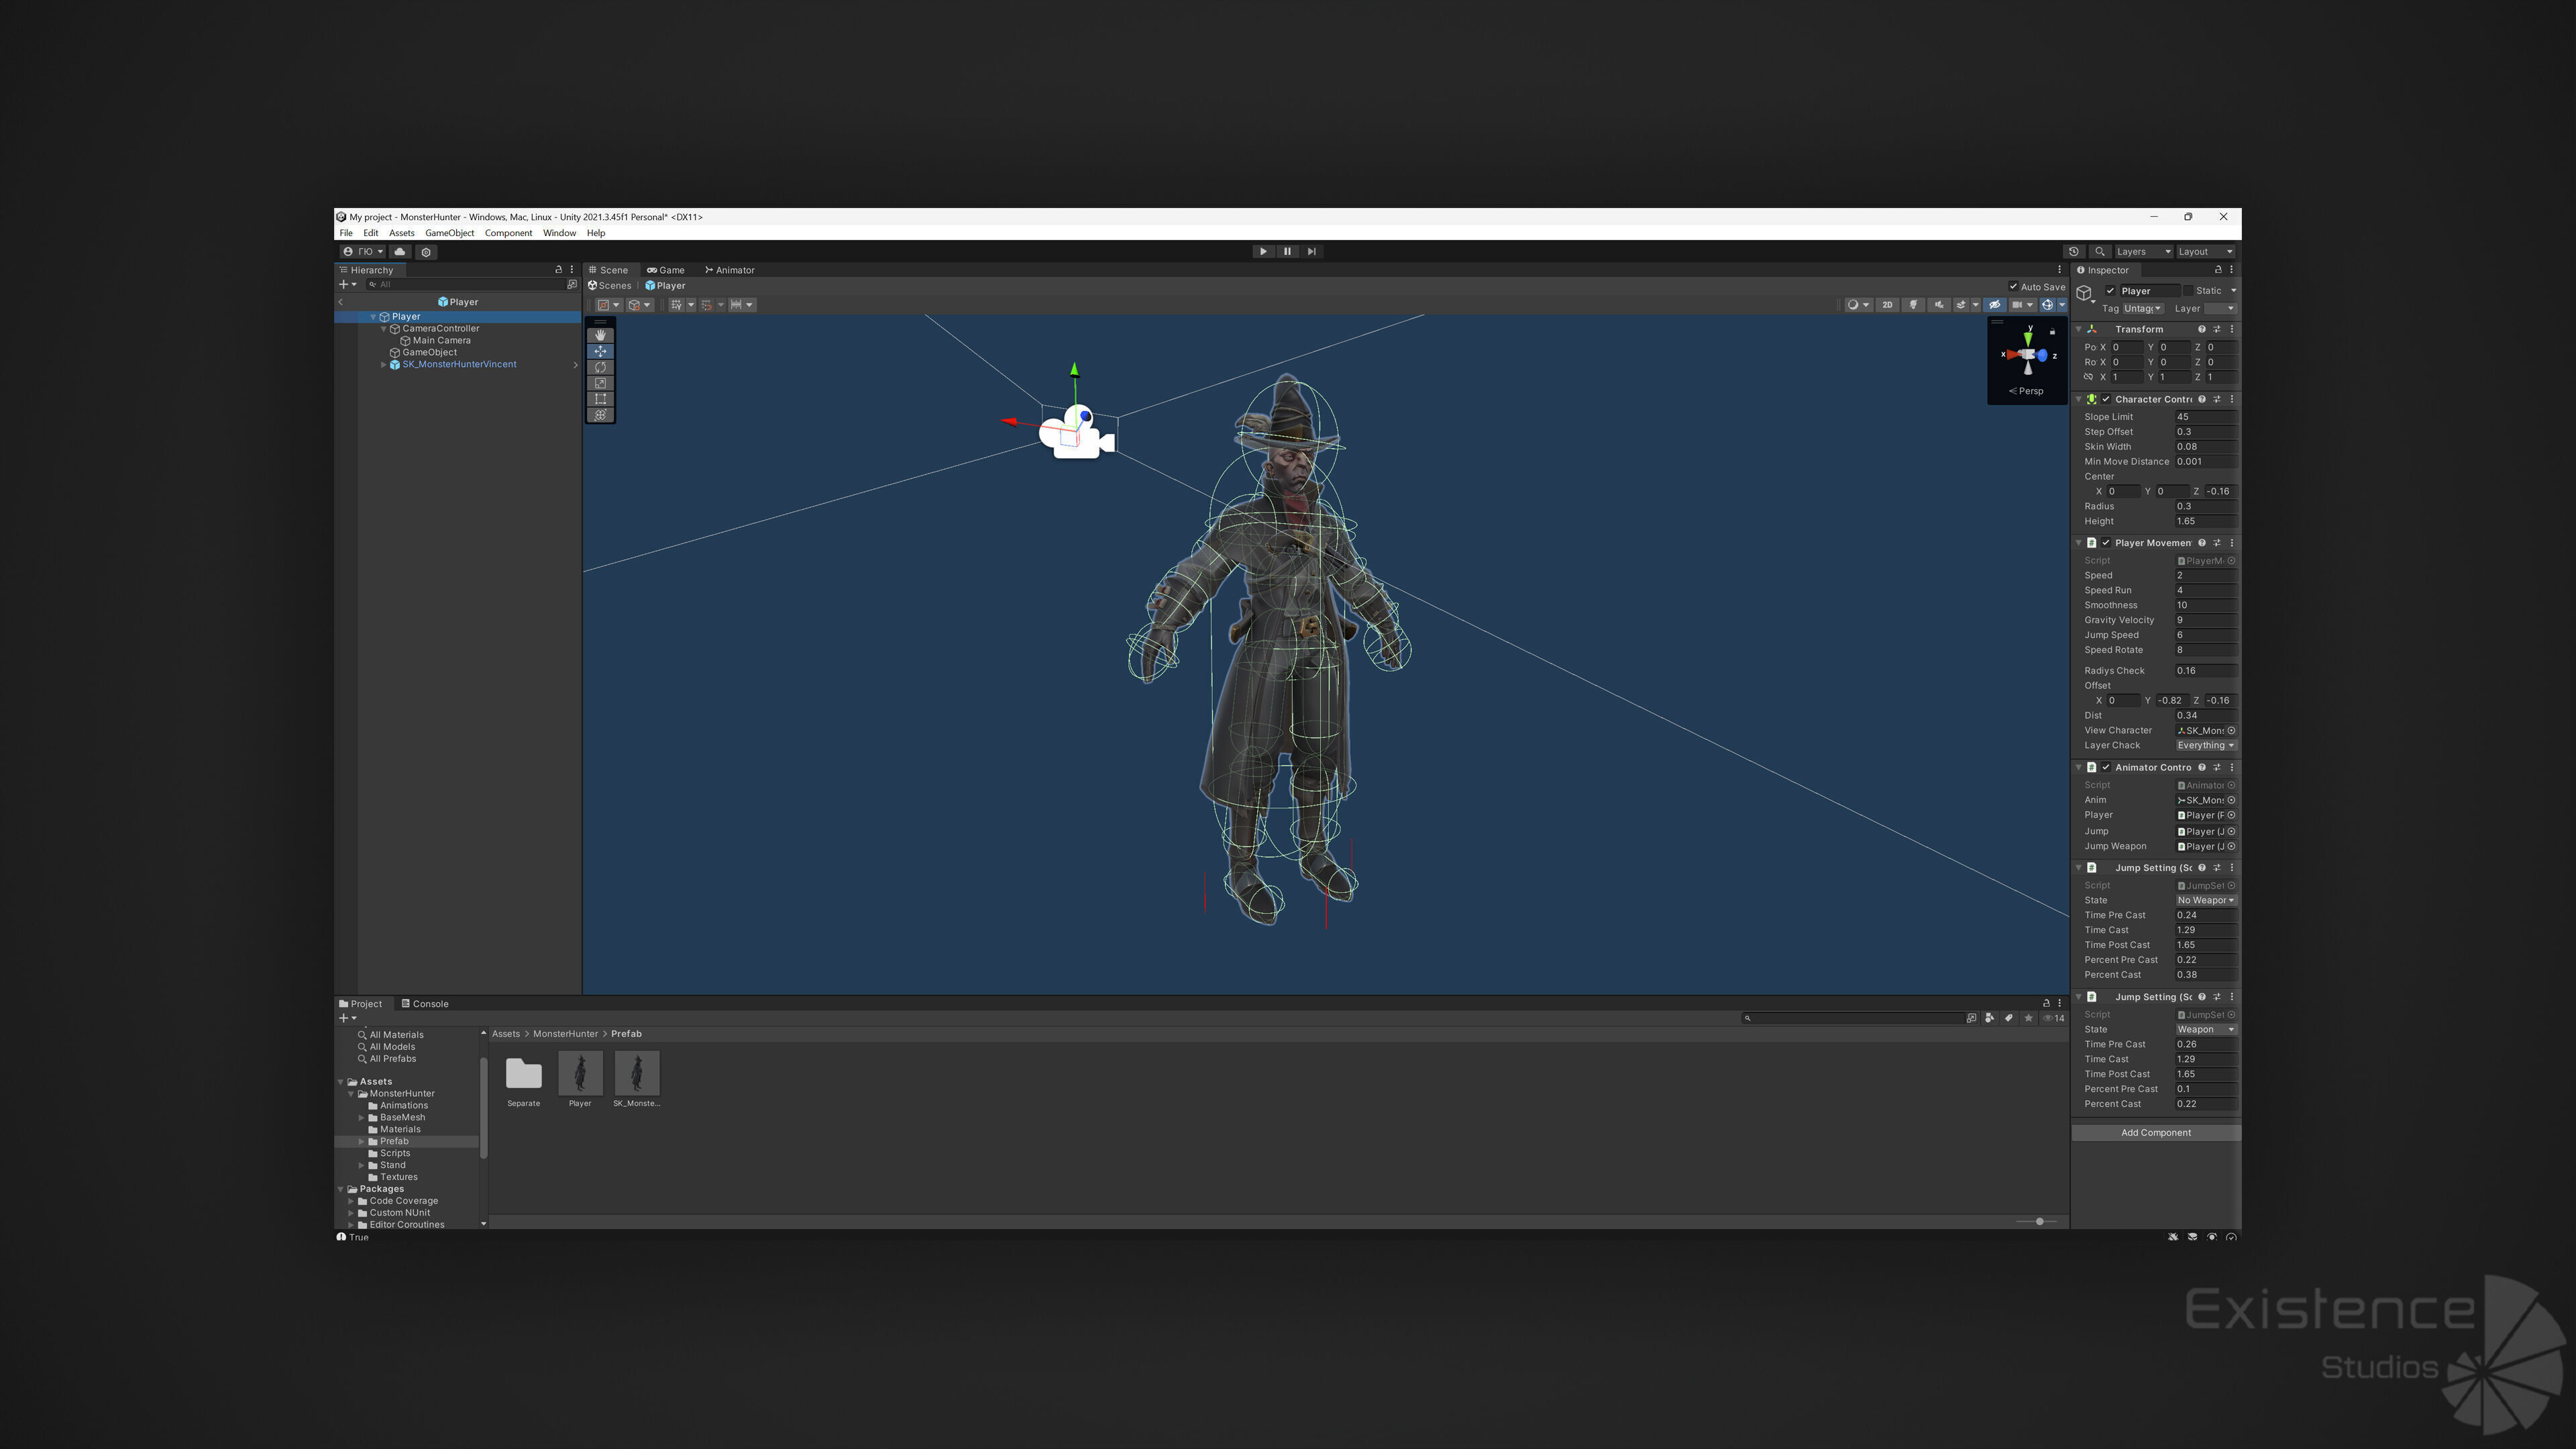Screen dimensions: 2576x1449
Task: Expand SK_MonsterHunterVincent in the Hierarchy
Action: point(383,365)
